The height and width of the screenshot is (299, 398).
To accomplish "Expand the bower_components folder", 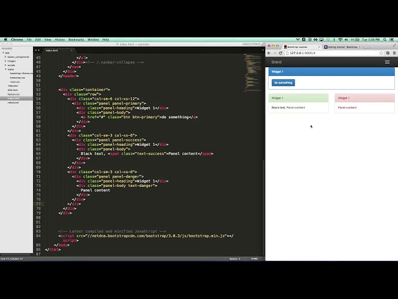I will coord(6,57).
